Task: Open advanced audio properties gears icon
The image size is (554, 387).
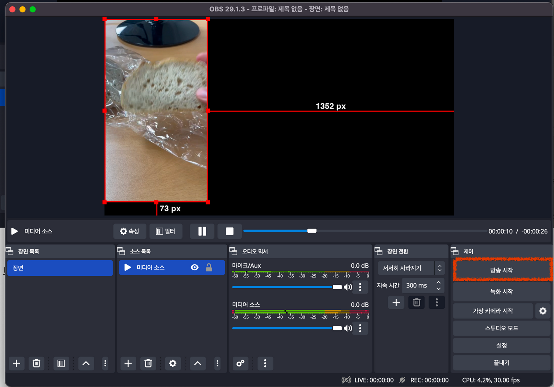Action: coord(240,363)
